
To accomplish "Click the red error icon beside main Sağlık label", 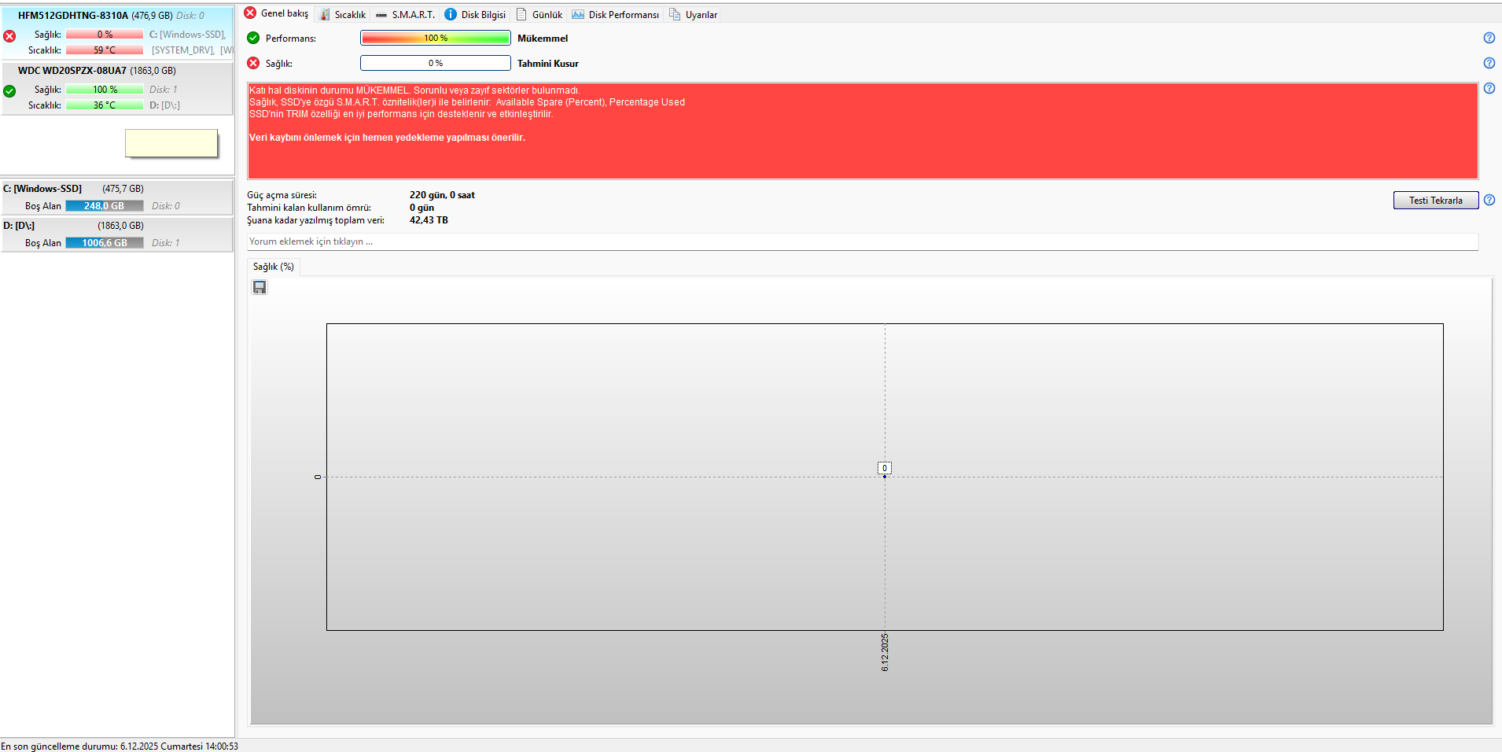I will click(x=253, y=63).
